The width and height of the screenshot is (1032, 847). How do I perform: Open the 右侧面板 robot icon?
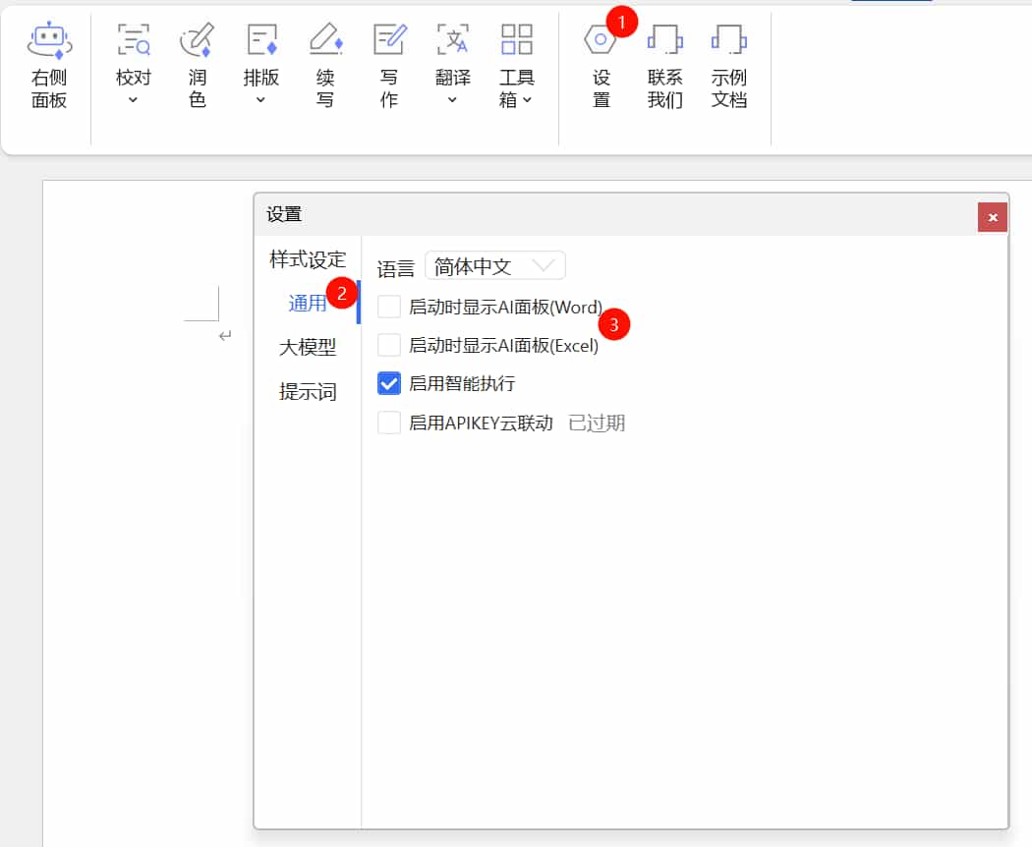[49, 41]
